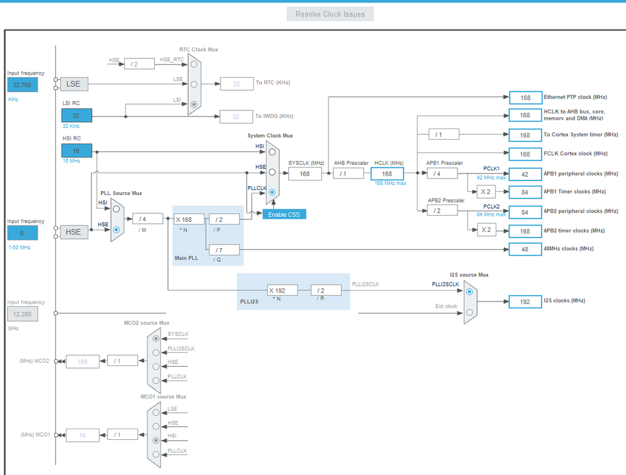Image resolution: width=626 pixels, height=475 pixels.
Task: Select PLLCLK in System Clock Mux
Action: coord(272,192)
